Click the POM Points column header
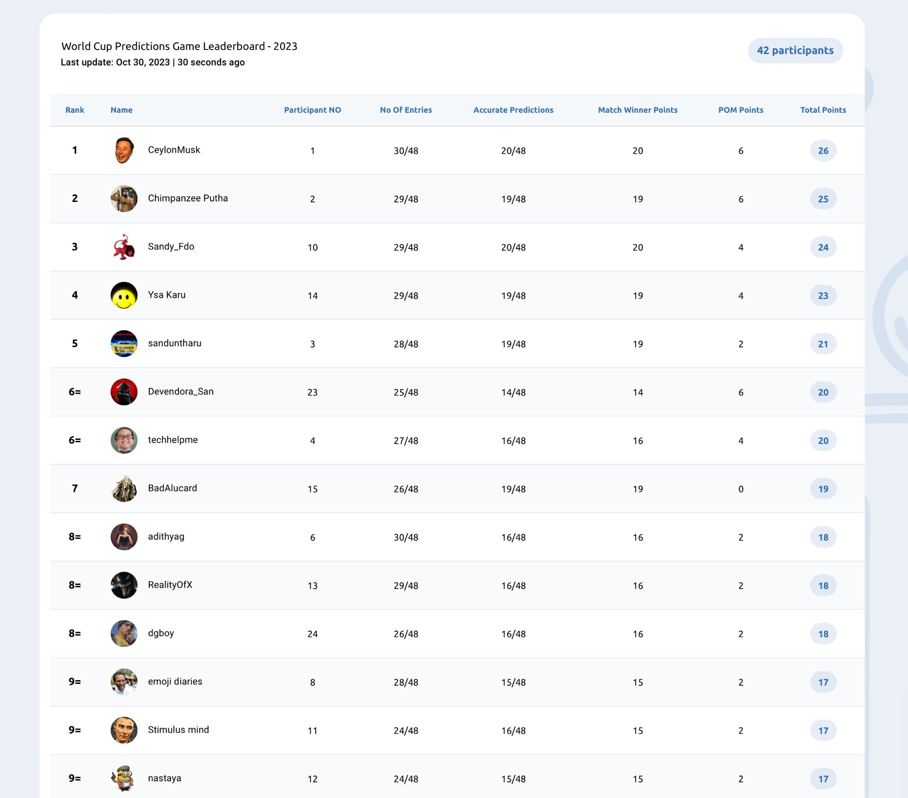Viewport: 908px width, 798px height. coord(741,110)
